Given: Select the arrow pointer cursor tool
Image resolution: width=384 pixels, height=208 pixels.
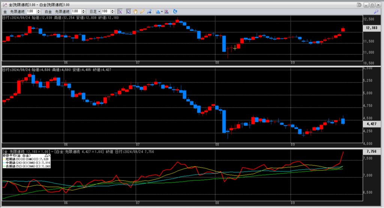Looking at the screenshot, I should (x=128, y=12).
